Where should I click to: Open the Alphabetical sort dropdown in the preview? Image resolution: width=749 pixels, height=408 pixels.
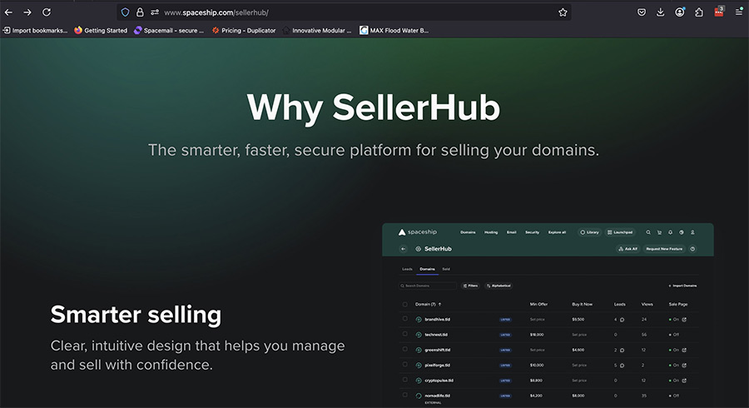[x=499, y=286]
